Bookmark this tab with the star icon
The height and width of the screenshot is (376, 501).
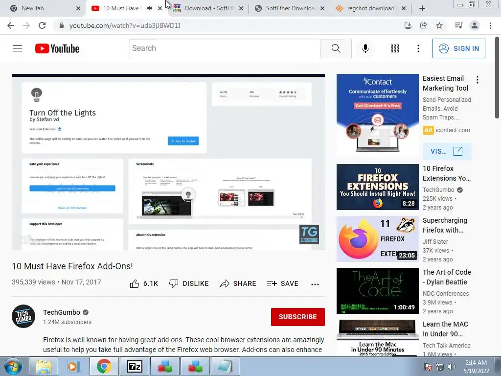pyautogui.click(x=440, y=25)
